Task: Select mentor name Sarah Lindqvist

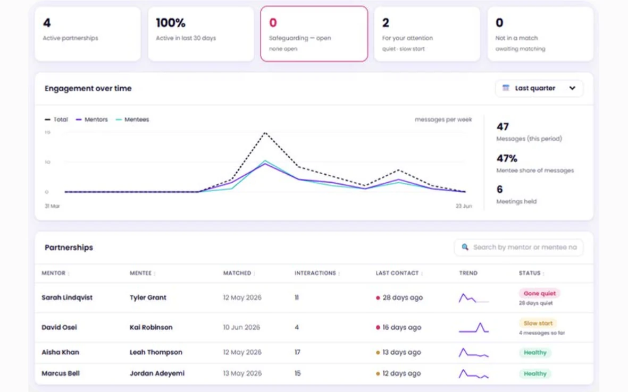Action: (x=67, y=297)
